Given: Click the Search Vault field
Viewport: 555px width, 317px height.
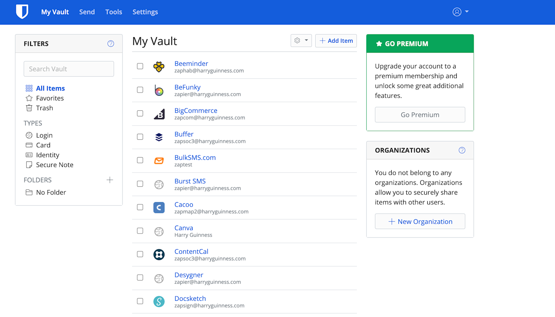Looking at the screenshot, I should tap(69, 69).
